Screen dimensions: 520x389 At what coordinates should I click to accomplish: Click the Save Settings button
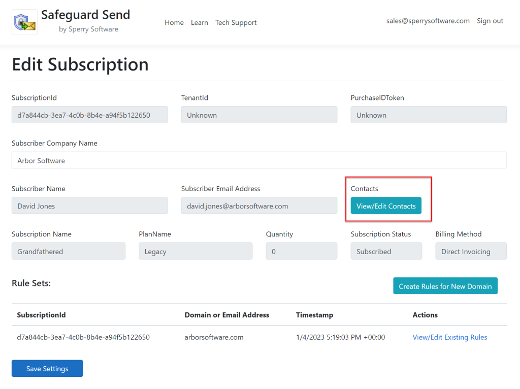tap(47, 369)
